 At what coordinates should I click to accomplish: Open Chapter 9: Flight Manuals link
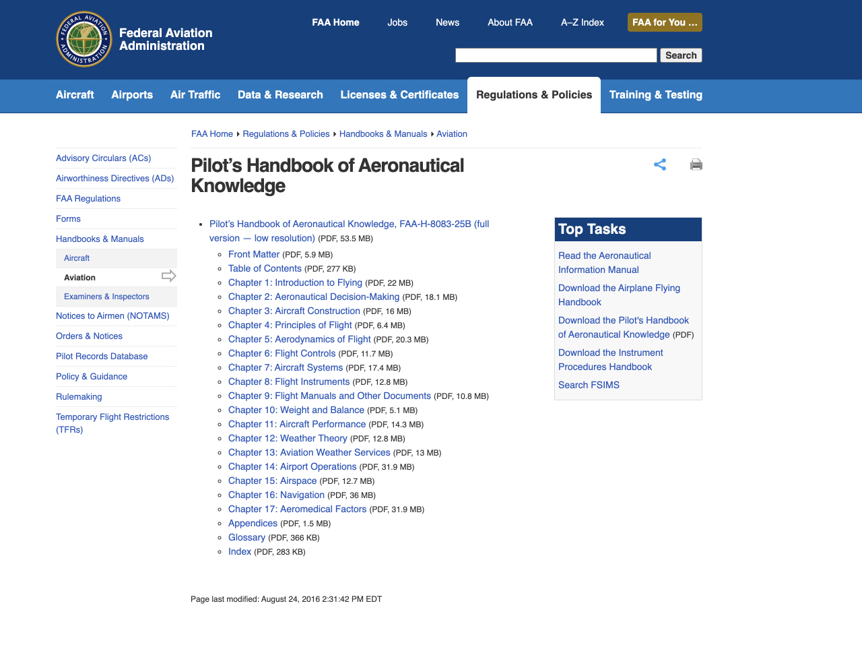(329, 396)
